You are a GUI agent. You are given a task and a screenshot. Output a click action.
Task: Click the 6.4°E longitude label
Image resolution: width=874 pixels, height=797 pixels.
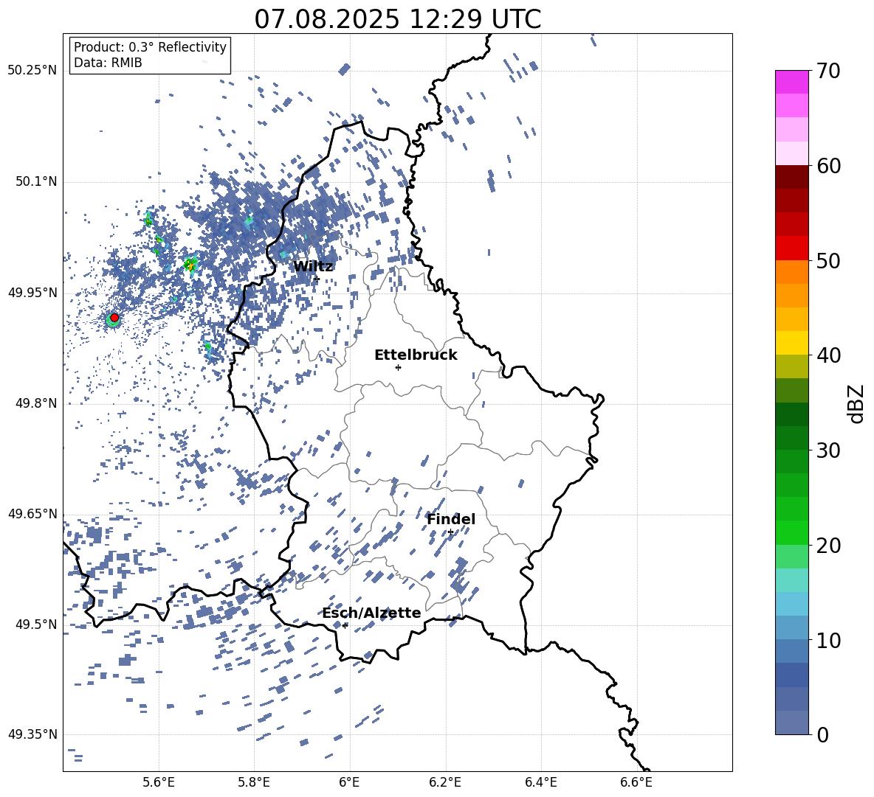pyautogui.click(x=540, y=782)
